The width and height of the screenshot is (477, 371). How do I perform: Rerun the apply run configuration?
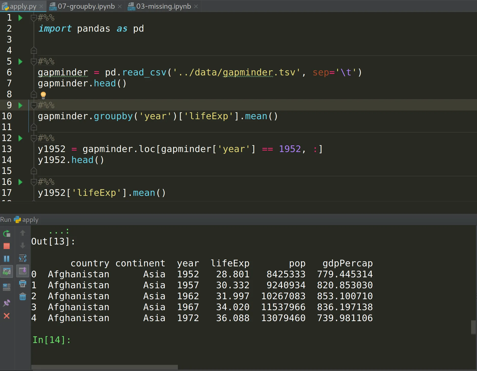[7, 233]
